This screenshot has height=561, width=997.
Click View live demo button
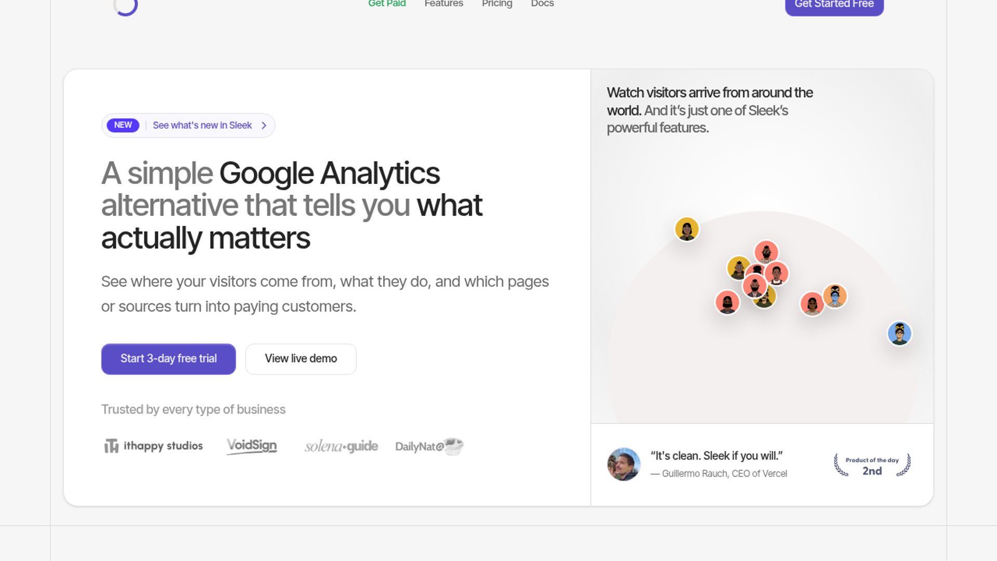pyautogui.click(x=301, y=359)
